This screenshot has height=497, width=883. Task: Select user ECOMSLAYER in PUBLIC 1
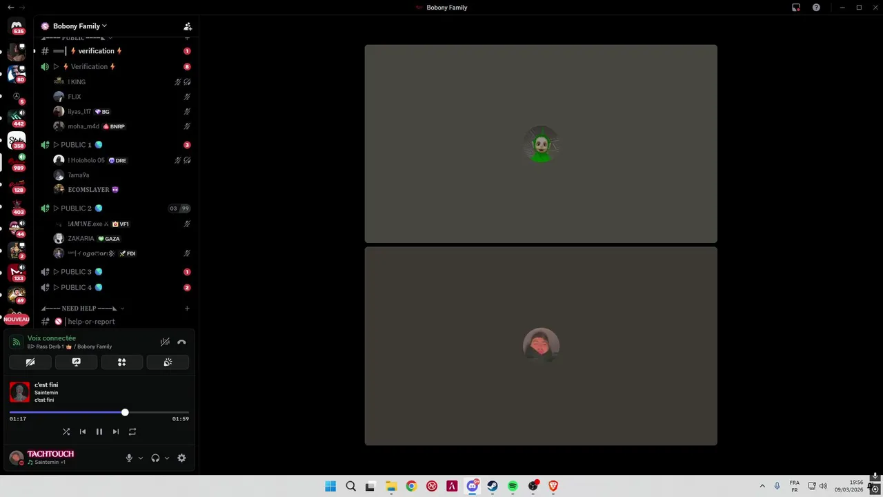(x=122, y=190)
